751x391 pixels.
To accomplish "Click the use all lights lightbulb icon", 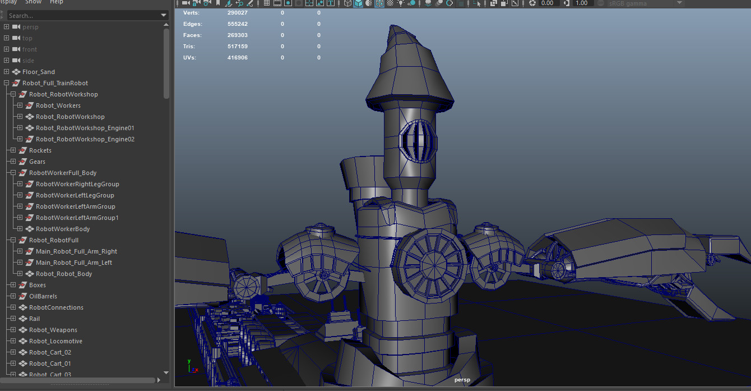I will coord(401,3).
